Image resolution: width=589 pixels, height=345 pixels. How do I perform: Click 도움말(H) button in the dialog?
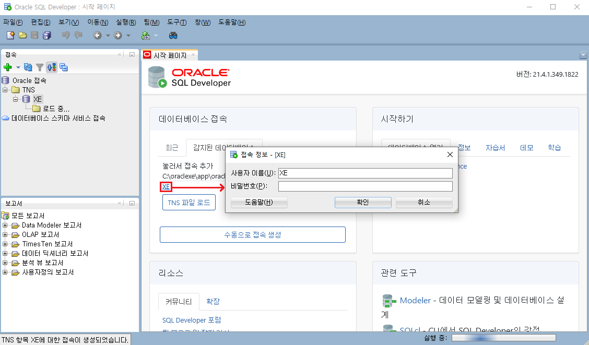(x=259, y=203)
